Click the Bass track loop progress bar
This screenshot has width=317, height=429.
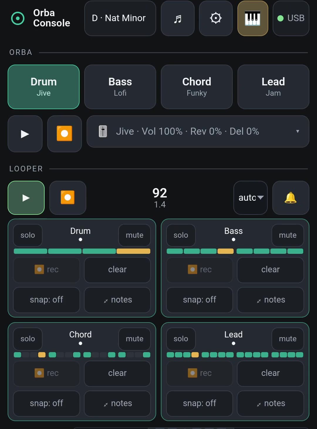tap(235, 251)
